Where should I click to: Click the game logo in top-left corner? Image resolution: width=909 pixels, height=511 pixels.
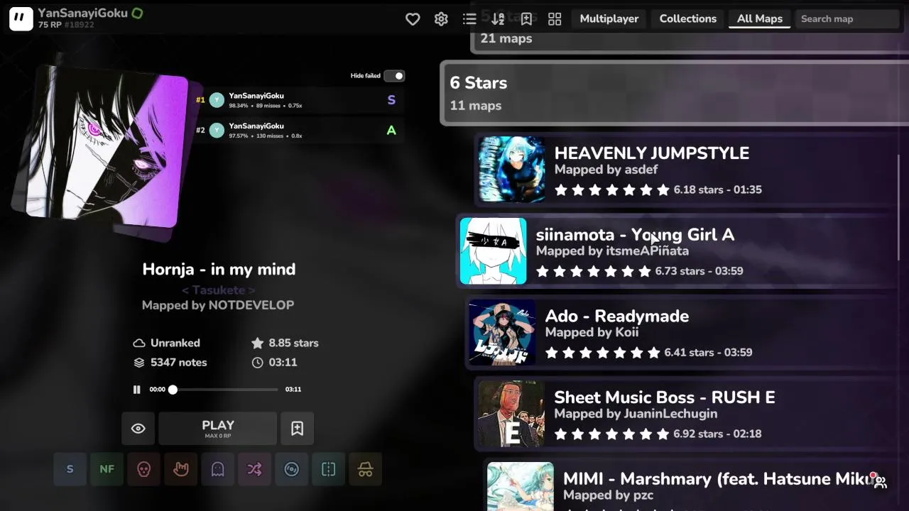21,19
